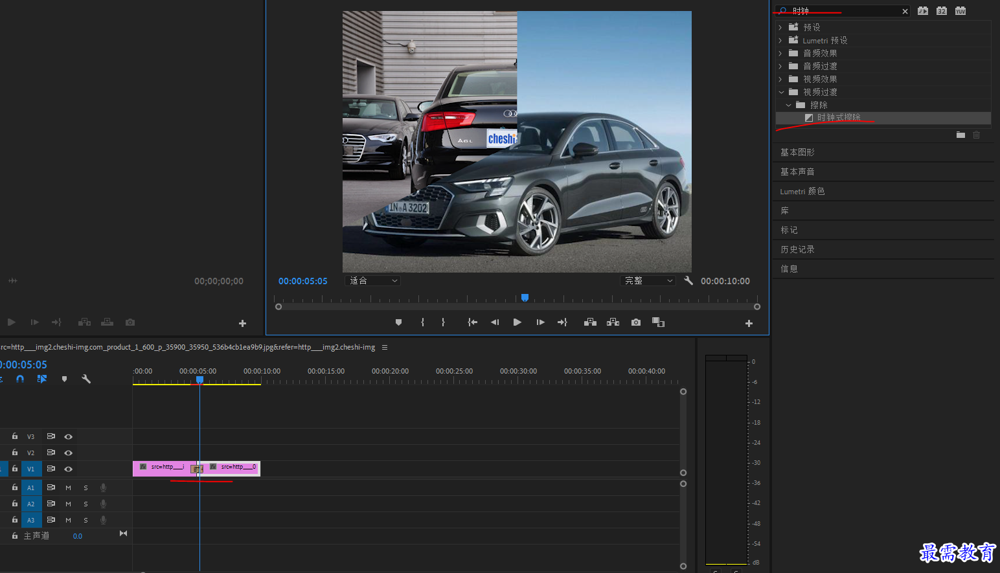The height and width of the screenshot is (573, 1000).
Task: Collapse the 视频过渡 folder
Action: [x=781, y=92]
